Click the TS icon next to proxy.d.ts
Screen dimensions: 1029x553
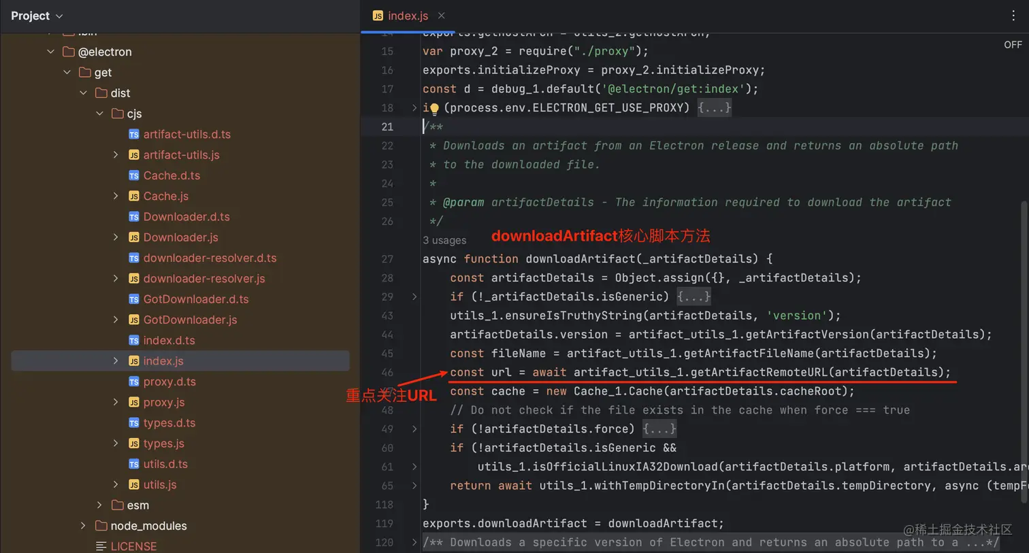pyautogui.click(x=135, y=382)
